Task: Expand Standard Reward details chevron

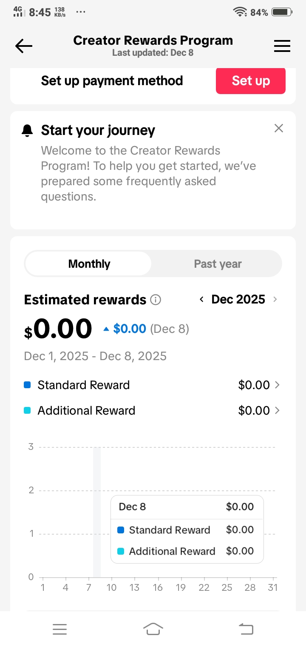Action: click(278, 385)
